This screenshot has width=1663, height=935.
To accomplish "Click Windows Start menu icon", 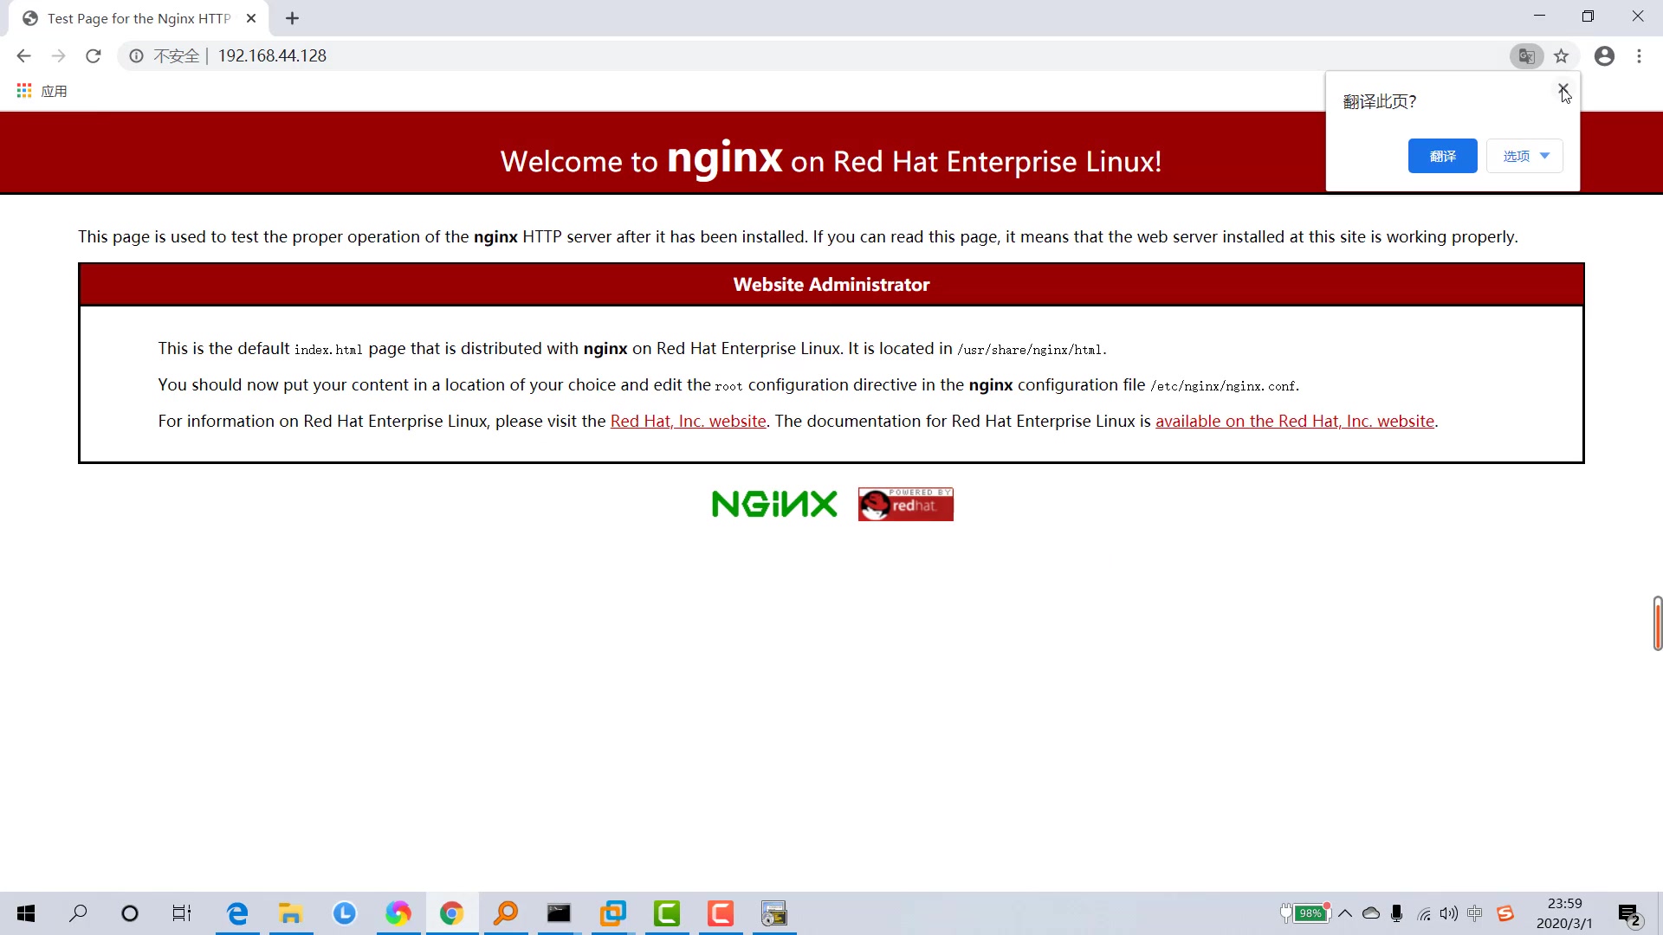I will pyautogui.click(x=25, y=913).
